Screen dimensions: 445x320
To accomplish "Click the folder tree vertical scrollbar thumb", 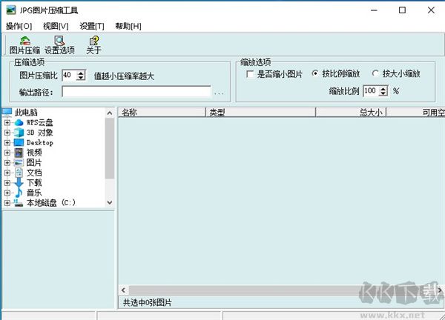I will point(110,149).
